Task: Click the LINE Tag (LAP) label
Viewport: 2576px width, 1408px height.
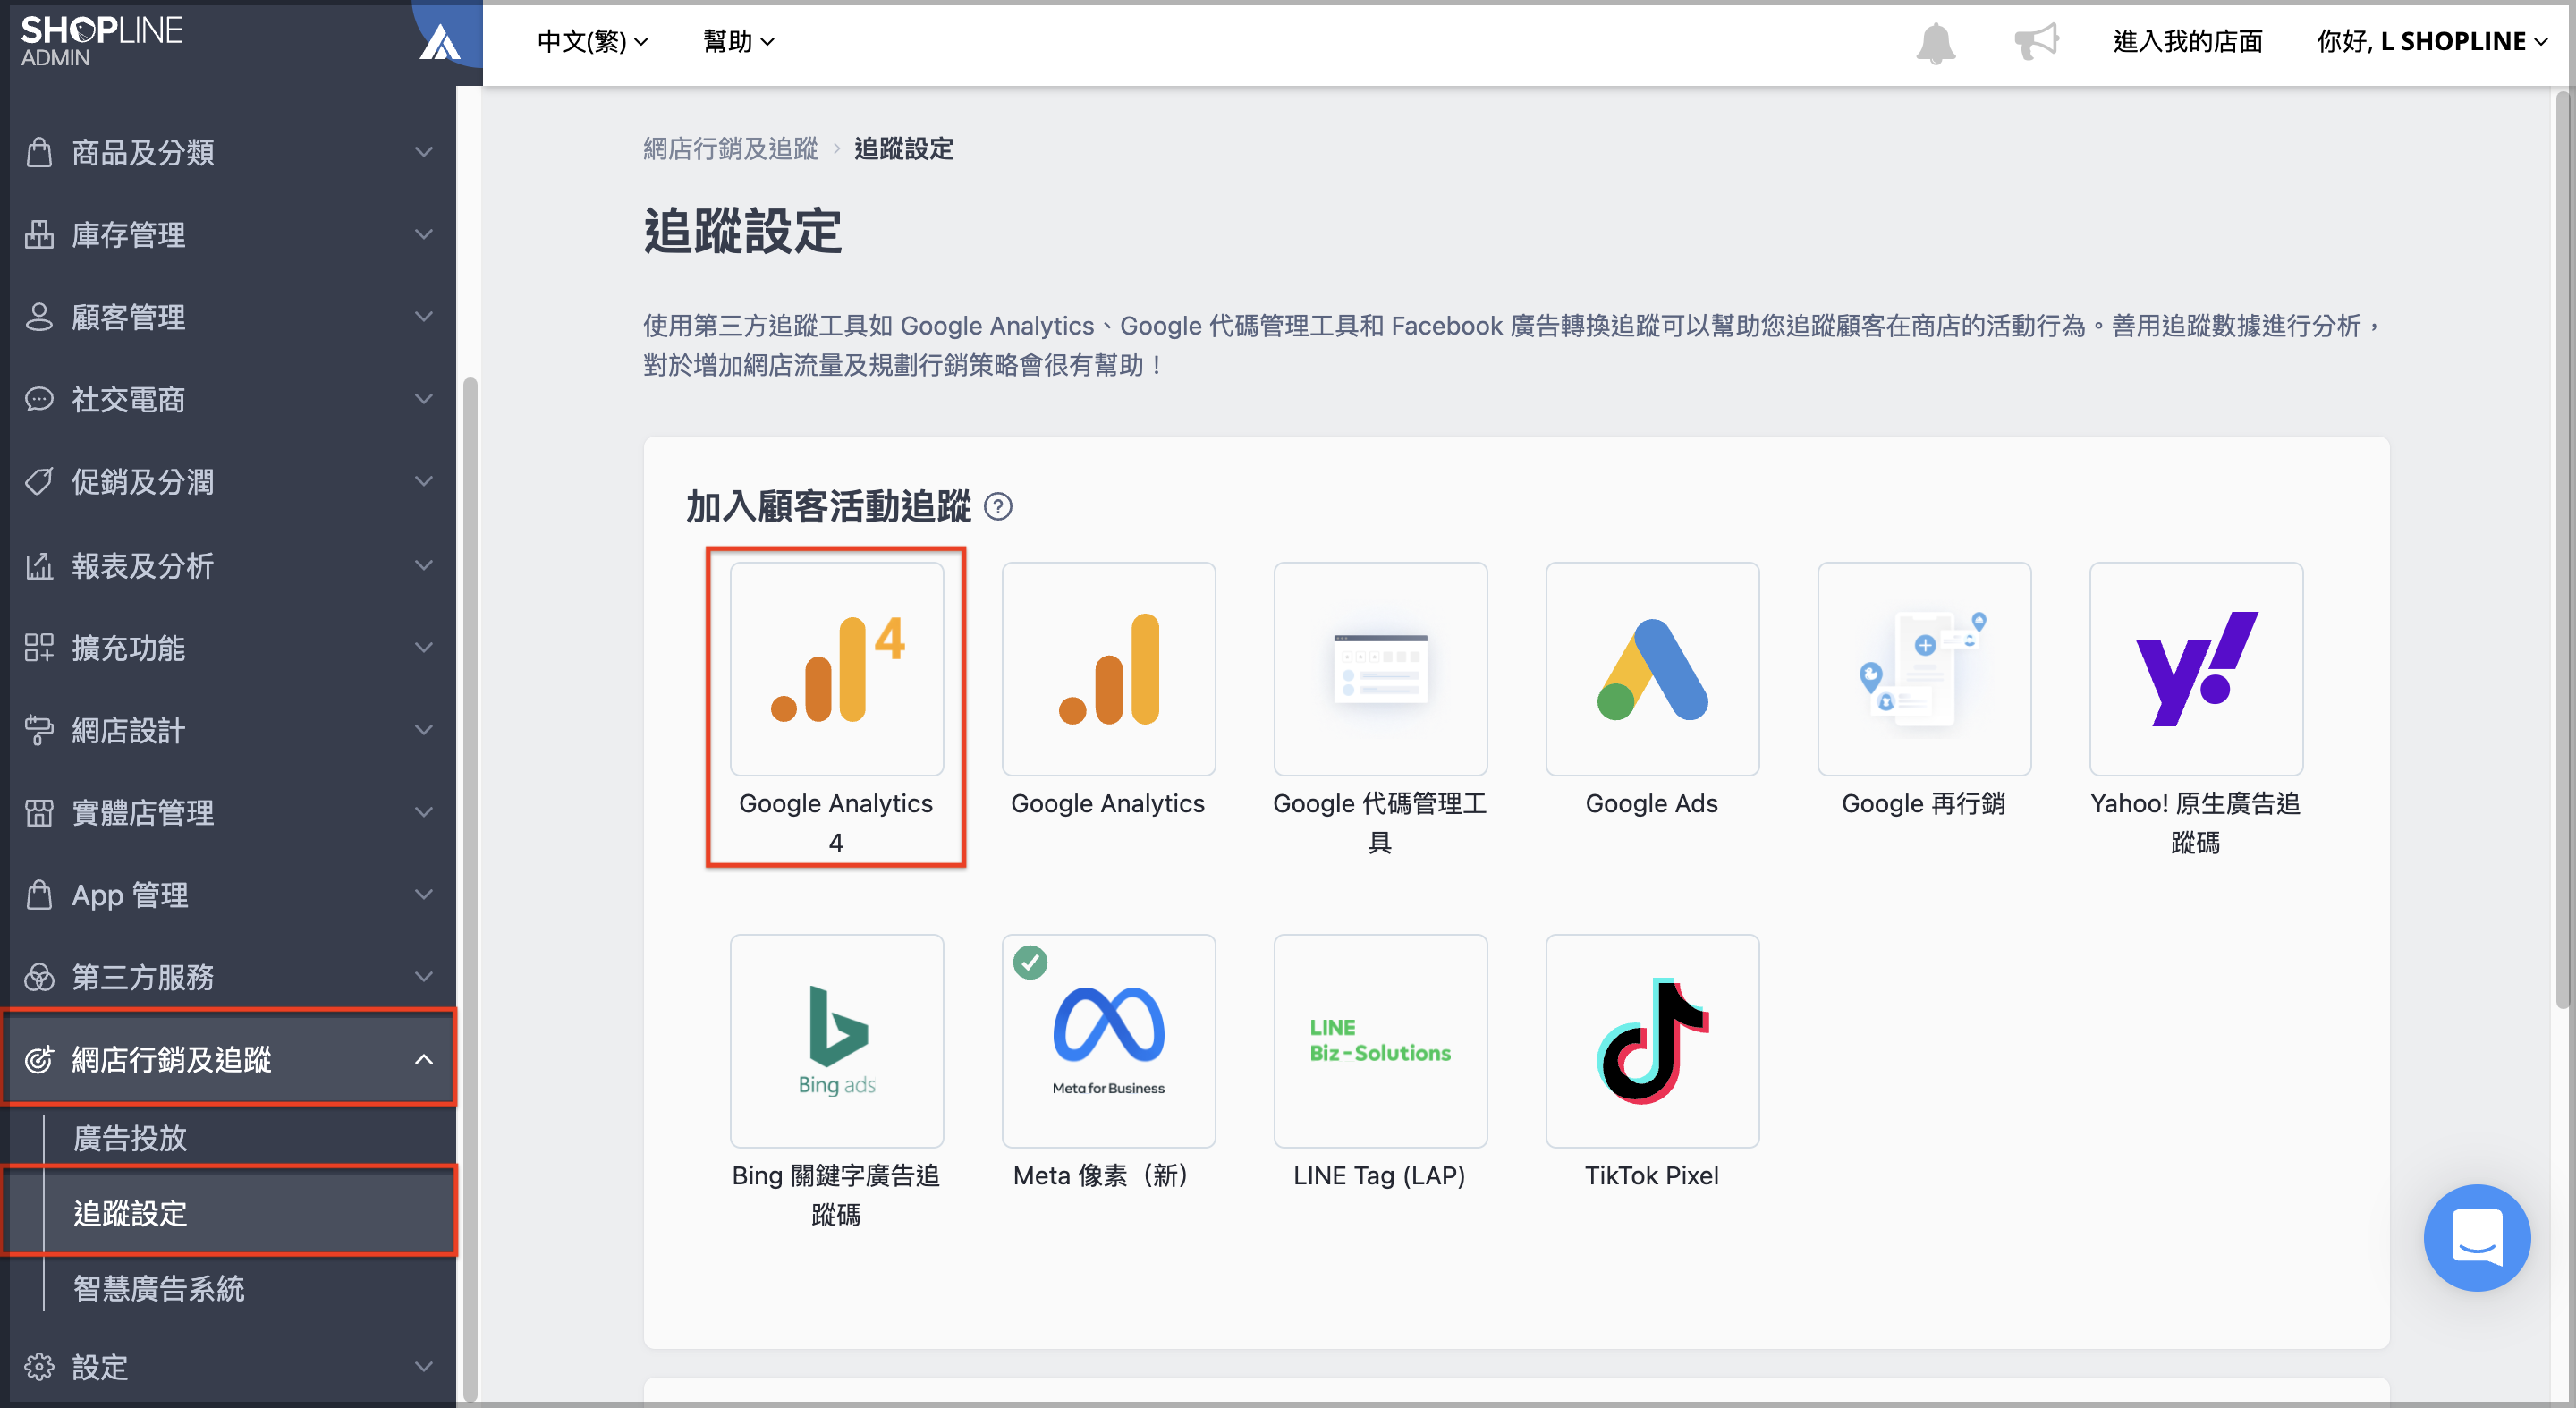Action: click(1380, 1175)
